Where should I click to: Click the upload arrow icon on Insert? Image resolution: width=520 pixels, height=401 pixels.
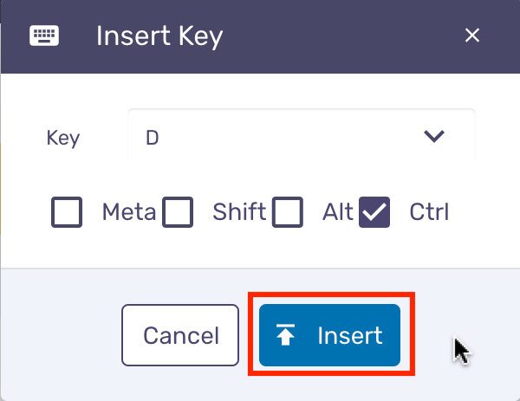285,334
